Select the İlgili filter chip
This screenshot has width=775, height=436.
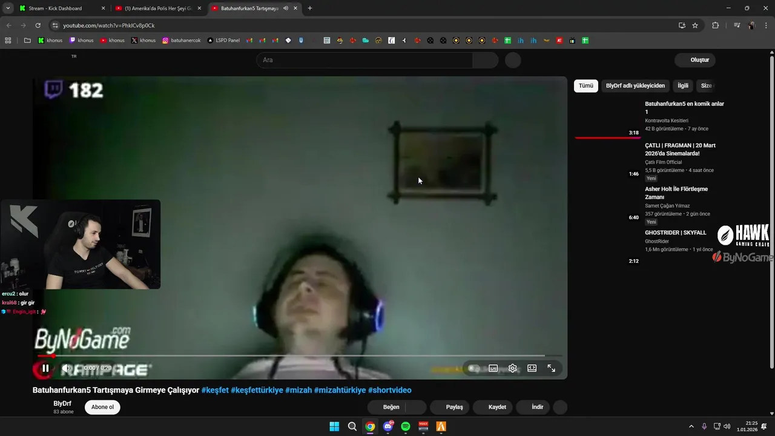[683, 86]
